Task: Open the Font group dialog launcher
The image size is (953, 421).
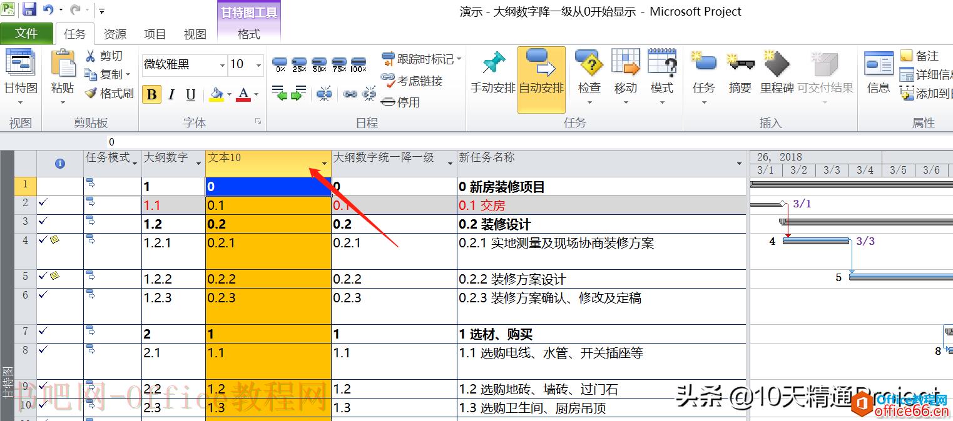Action: click(258, 121)
